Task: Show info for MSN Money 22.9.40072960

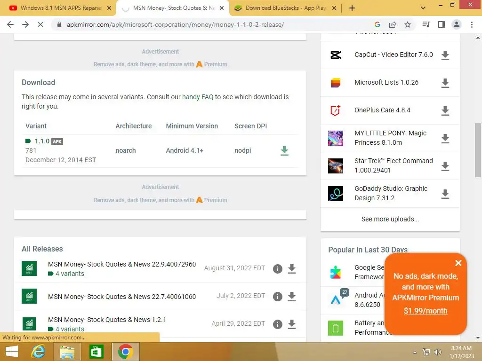Action: click(x=277, y=268)
